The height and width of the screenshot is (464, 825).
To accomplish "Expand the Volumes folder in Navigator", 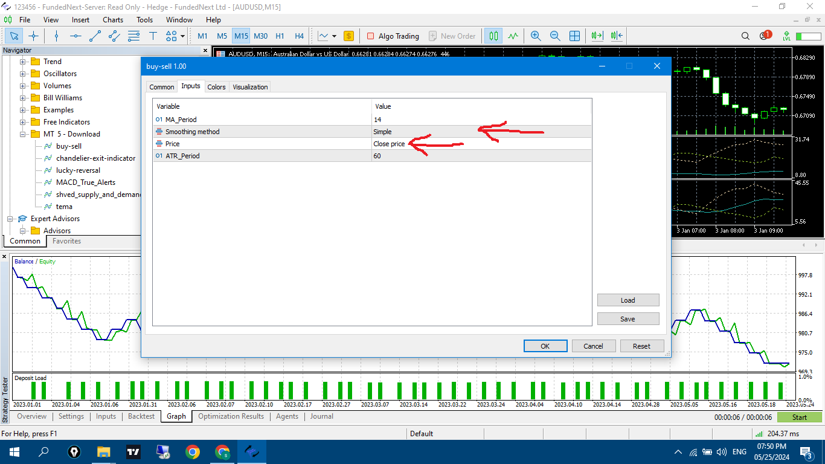I will pos(23,86).
